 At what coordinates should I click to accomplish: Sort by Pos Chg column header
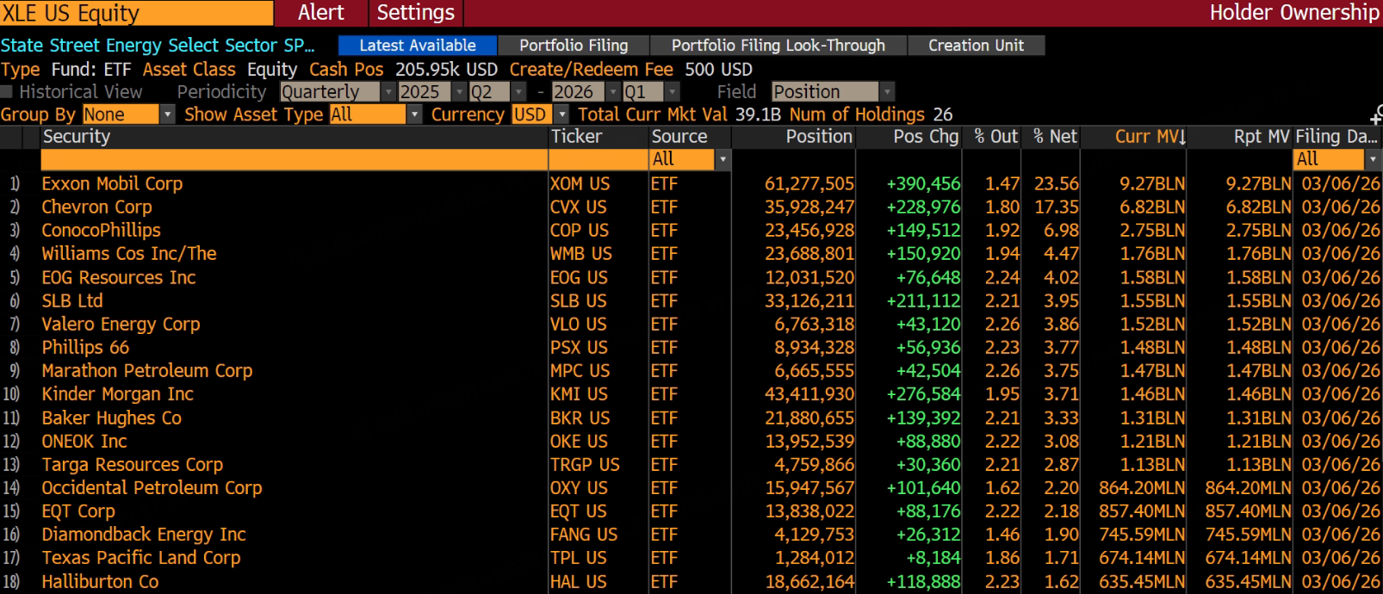point(926,137)
